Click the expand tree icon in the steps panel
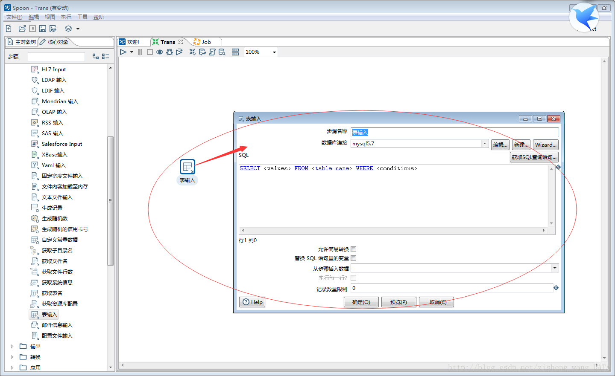 click(x=96, y=56)
